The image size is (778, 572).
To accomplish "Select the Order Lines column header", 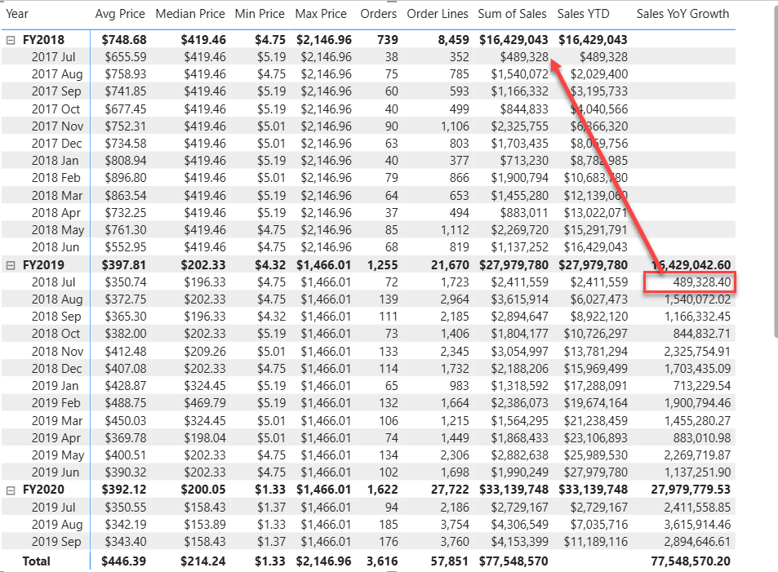I will [438, 14].
